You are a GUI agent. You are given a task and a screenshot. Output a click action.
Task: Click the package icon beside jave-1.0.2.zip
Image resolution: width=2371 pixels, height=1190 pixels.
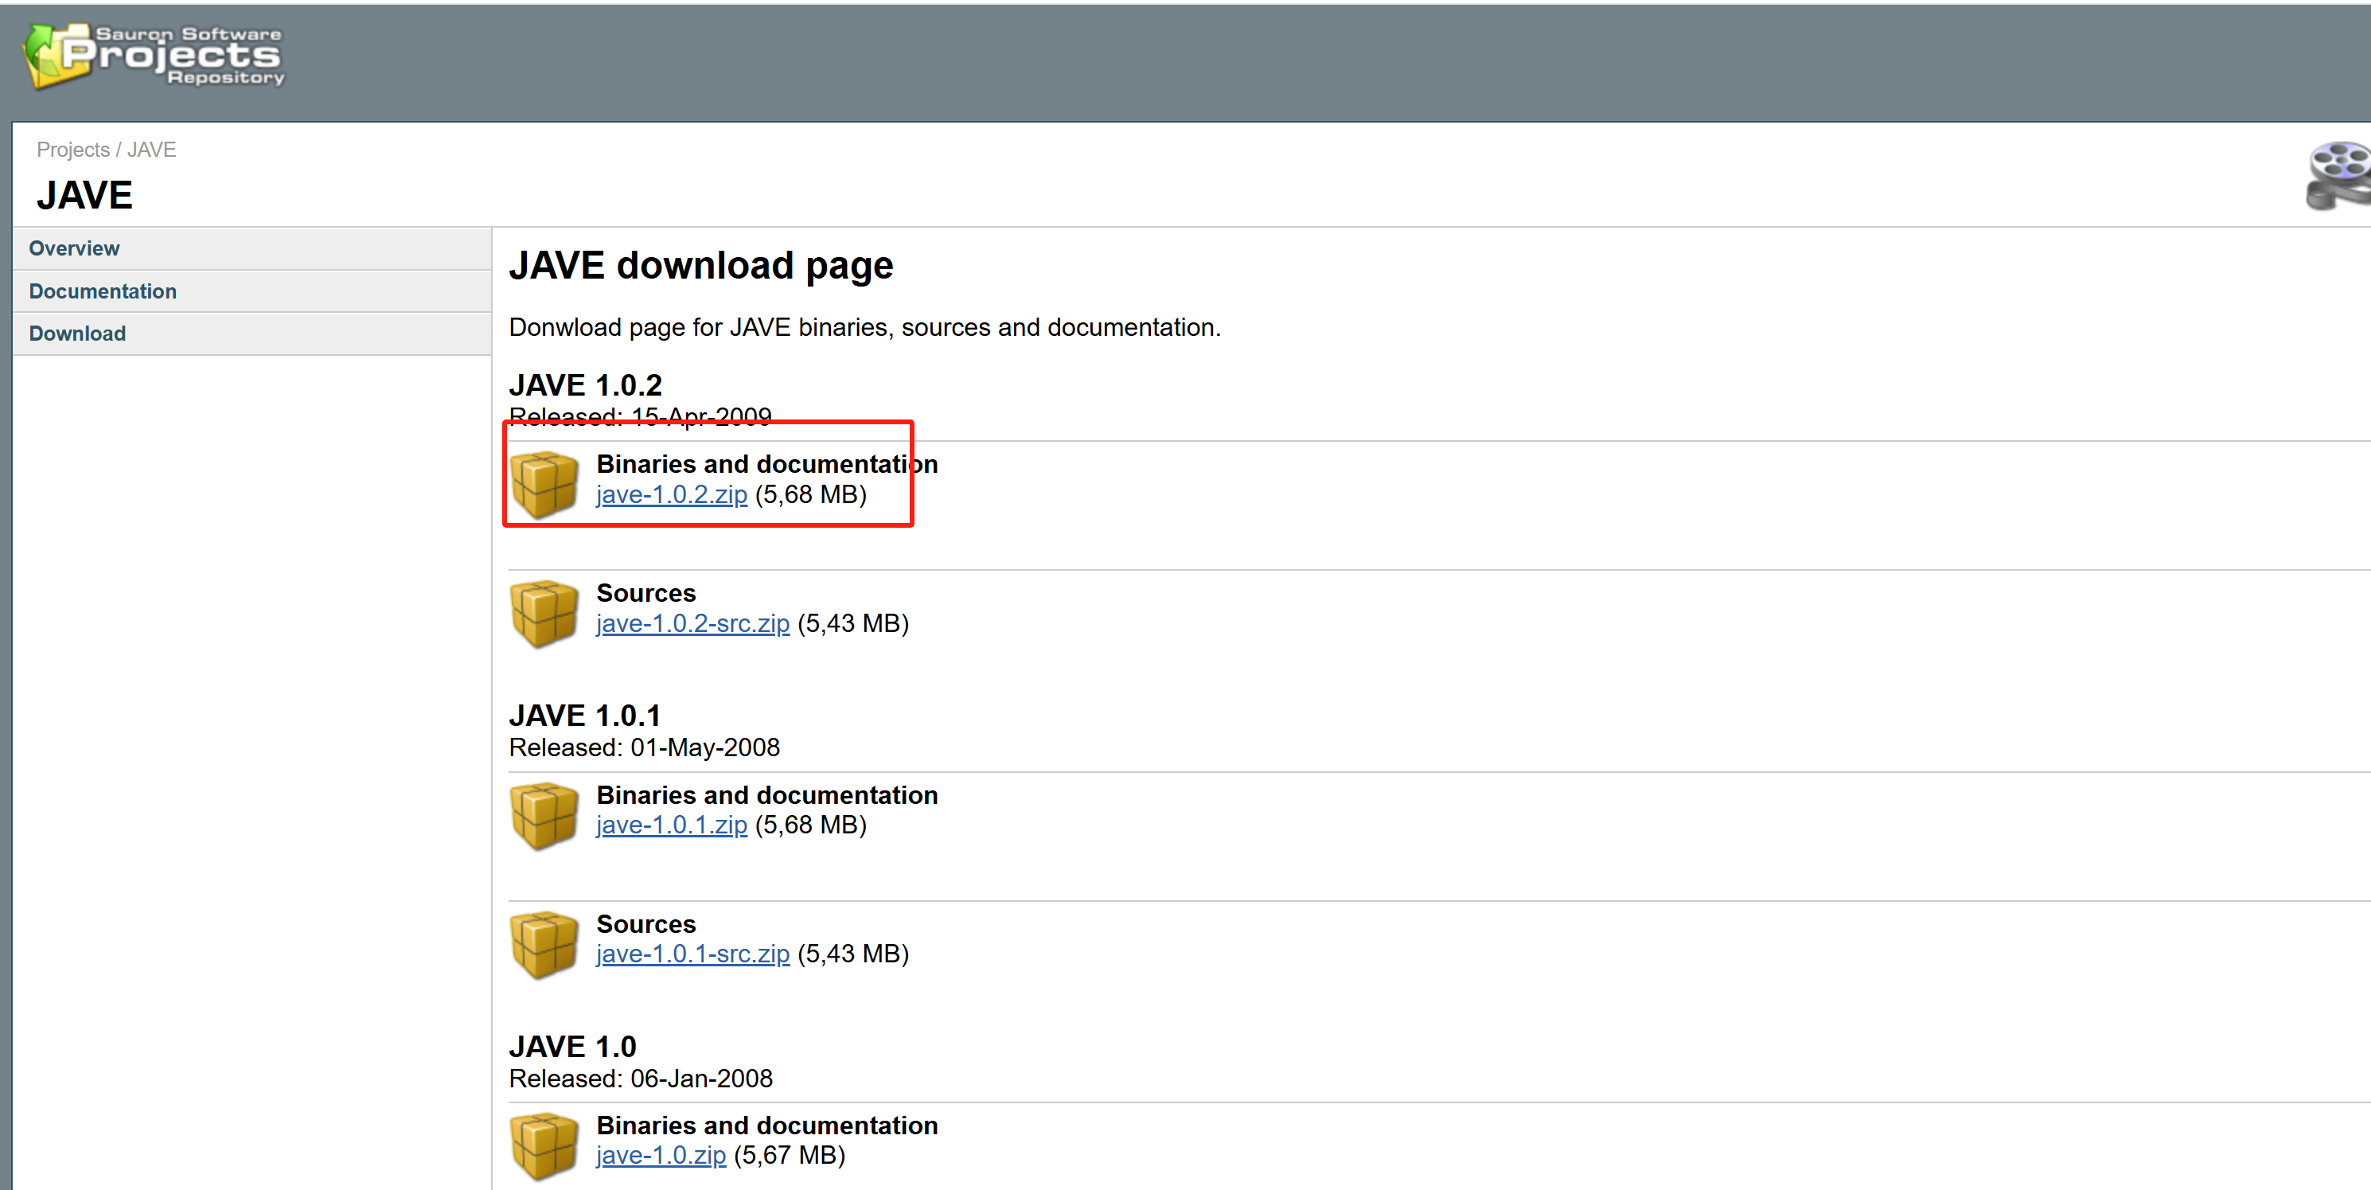(544, 483)
